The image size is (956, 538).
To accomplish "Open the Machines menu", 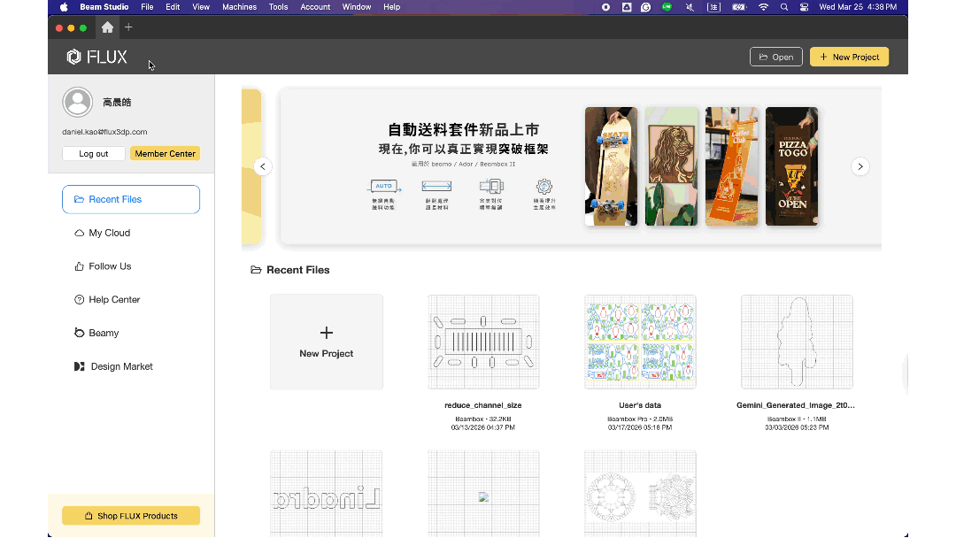I will 239,7.
